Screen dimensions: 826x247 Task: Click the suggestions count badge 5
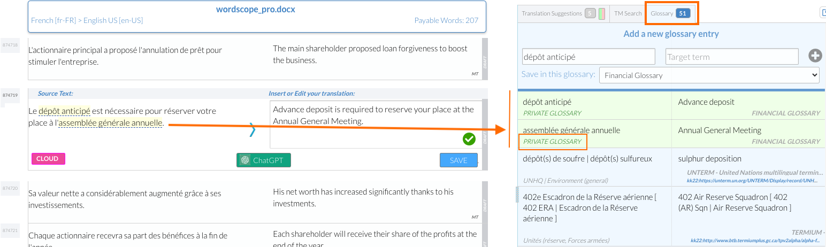590,13
